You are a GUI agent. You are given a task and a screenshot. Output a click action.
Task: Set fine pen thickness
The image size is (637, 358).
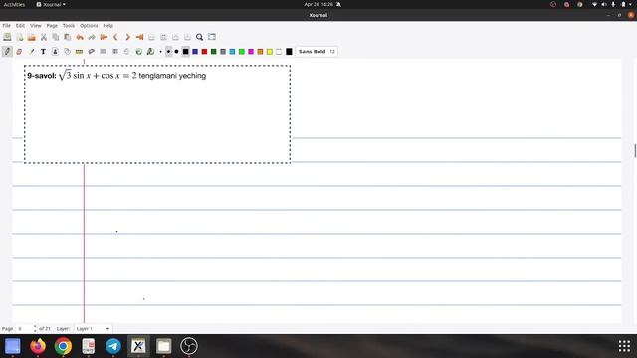click(161, 52)
